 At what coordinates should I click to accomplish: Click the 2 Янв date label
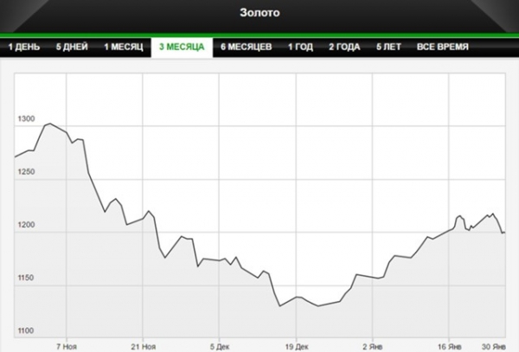click(x=373, y=342)
